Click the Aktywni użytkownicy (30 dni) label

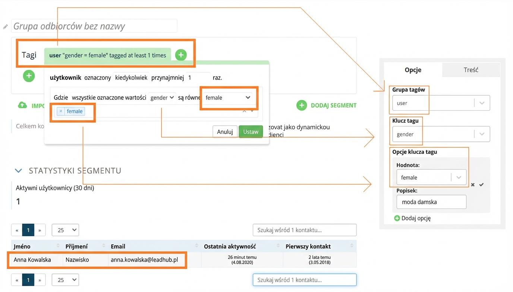point(55,188)
